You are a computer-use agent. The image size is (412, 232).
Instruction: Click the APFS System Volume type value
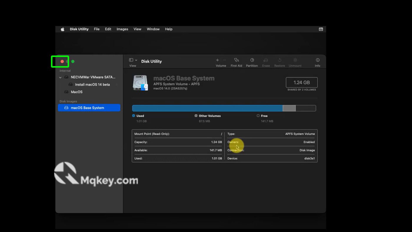coord(300,134)
